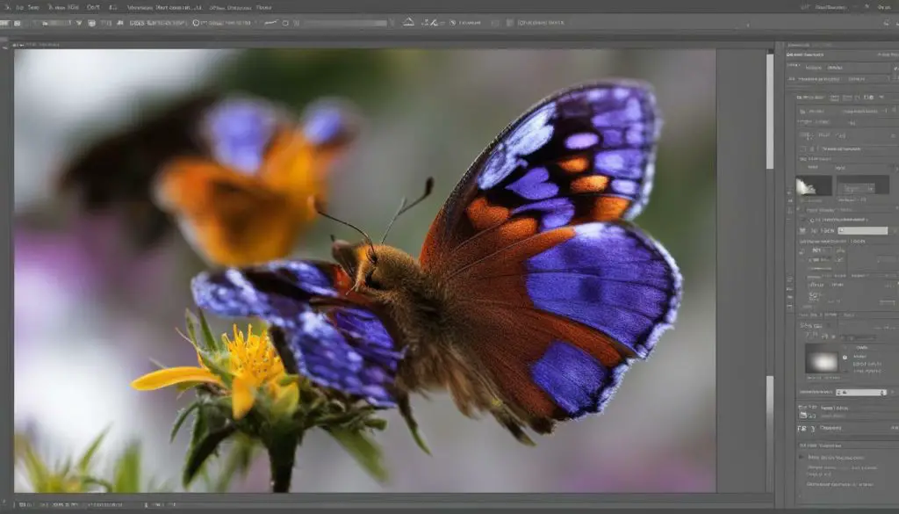Select the soft round brush preview thumbnail
Screen dimensions: 899x514
(x=822, y=359)
